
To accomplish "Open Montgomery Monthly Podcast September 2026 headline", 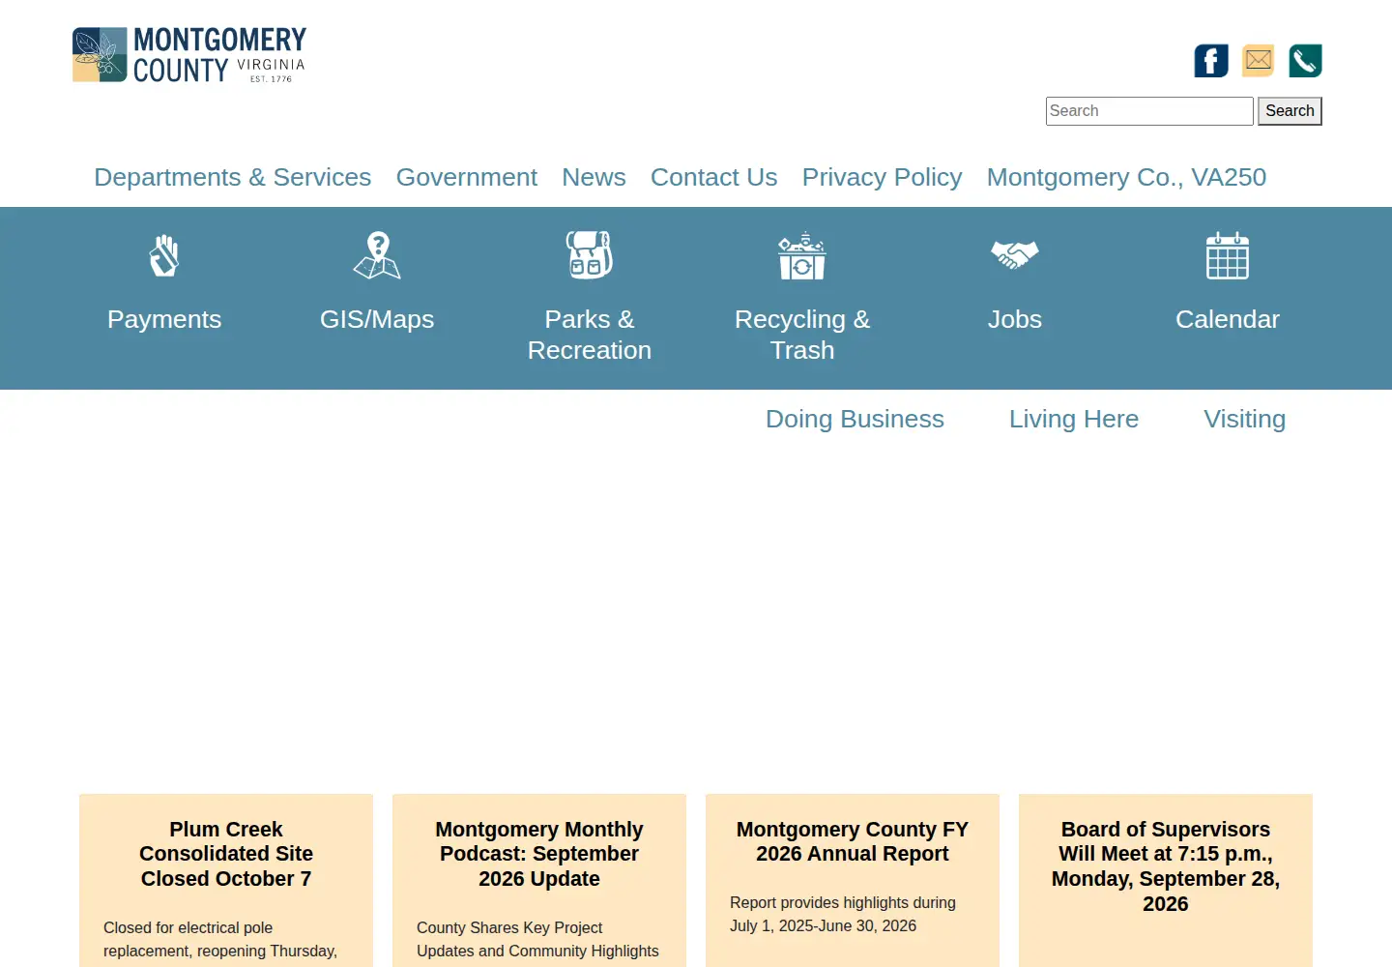I will pyautogui.click(x=539, y=854).
